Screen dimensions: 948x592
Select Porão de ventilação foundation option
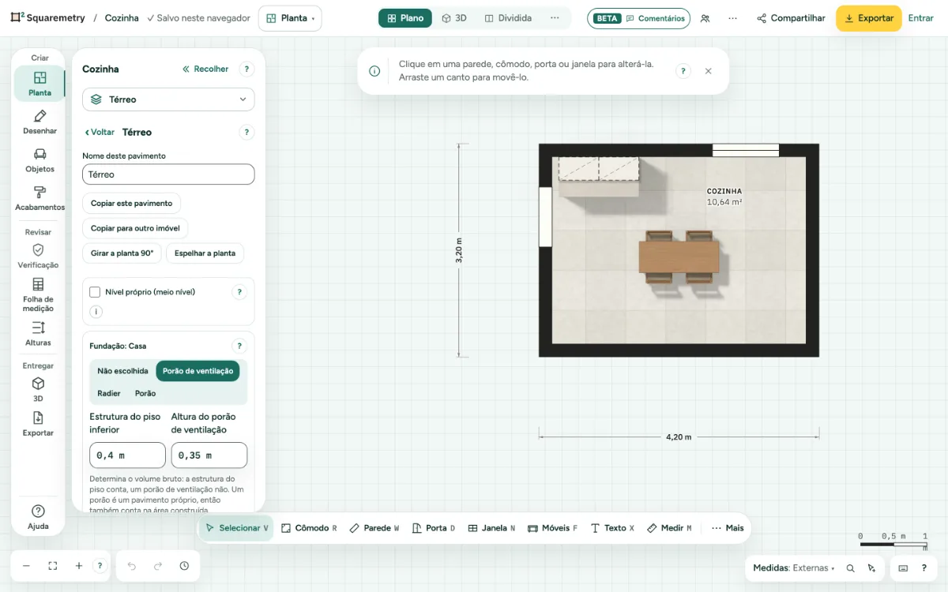[x=197, y=371]
